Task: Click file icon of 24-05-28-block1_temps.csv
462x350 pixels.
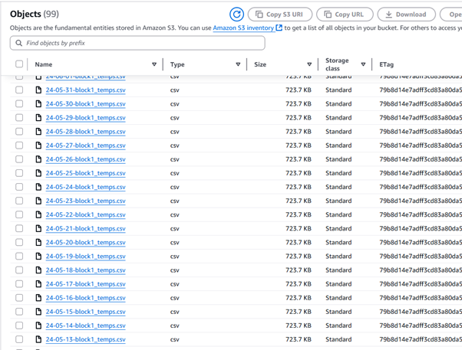Action: tap(38, 131)
